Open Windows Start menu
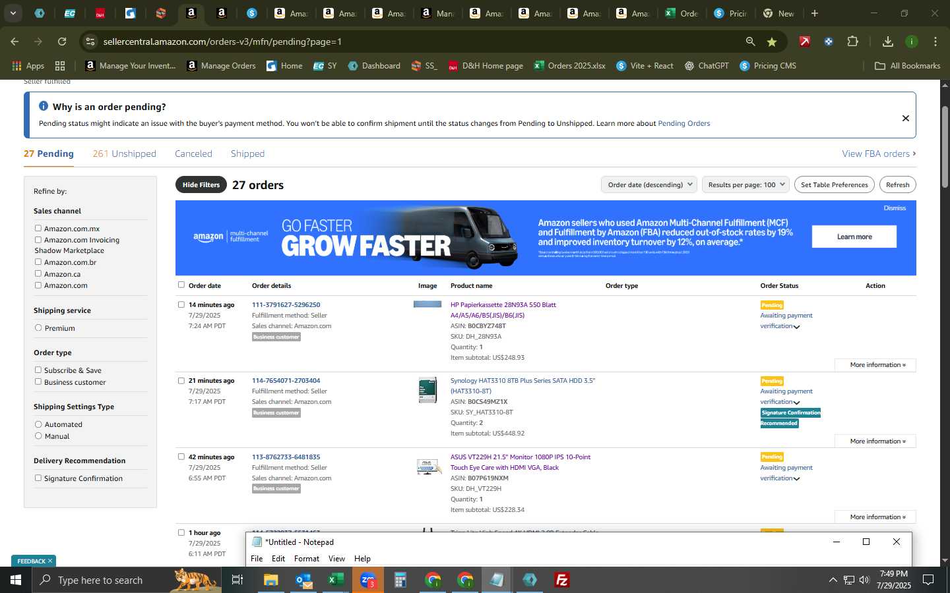950x593 pixels. point(16,580)
